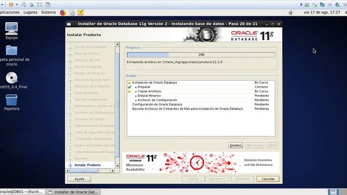Click the step list horizontal scroll right arrow
347x195 pixels.
point(113,171)
